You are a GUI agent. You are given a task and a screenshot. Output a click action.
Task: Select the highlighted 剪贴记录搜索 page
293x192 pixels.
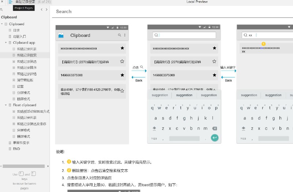[x=27, y=55]
